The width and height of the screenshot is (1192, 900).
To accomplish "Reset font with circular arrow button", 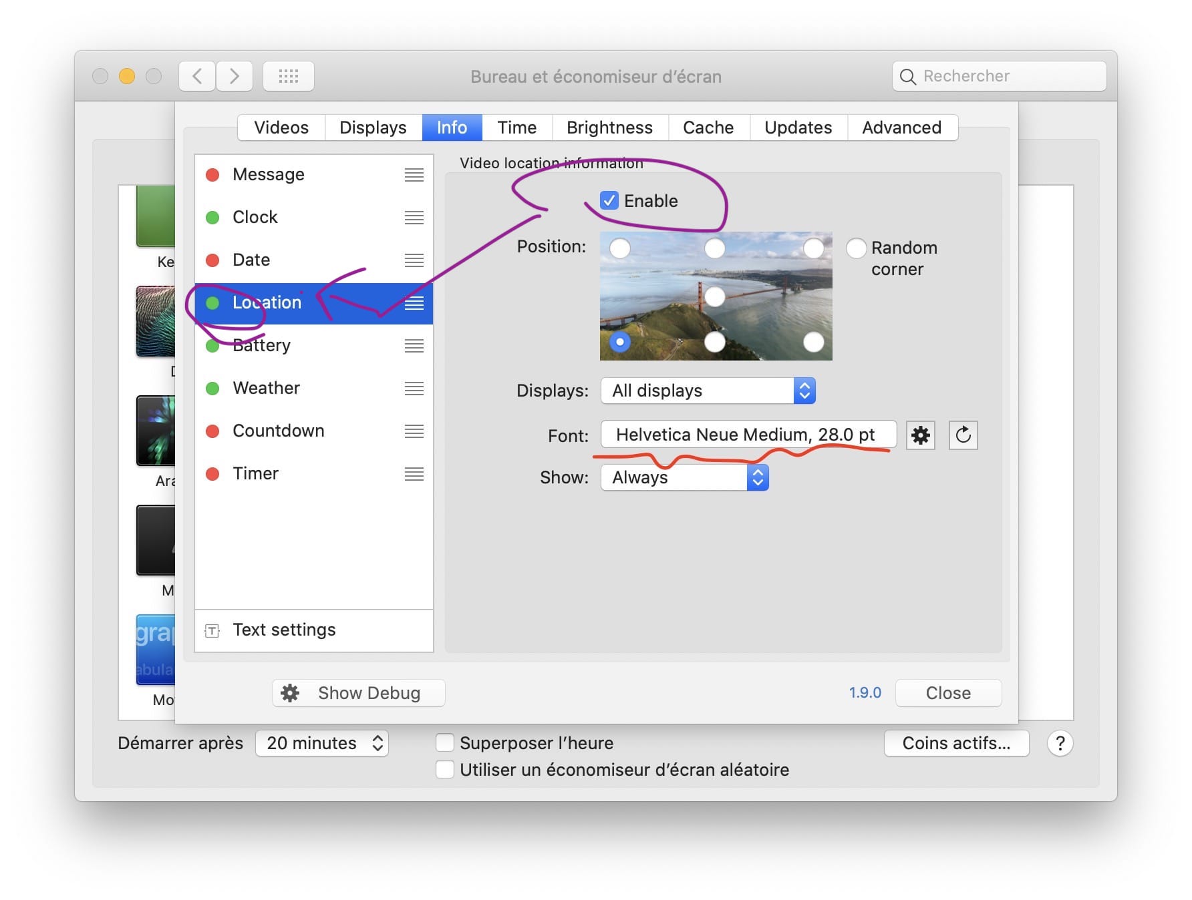I will pos(963,435).
